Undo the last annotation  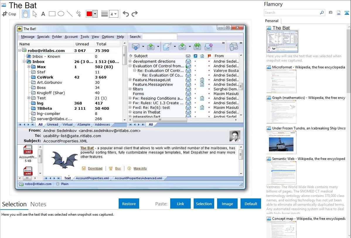126,14
